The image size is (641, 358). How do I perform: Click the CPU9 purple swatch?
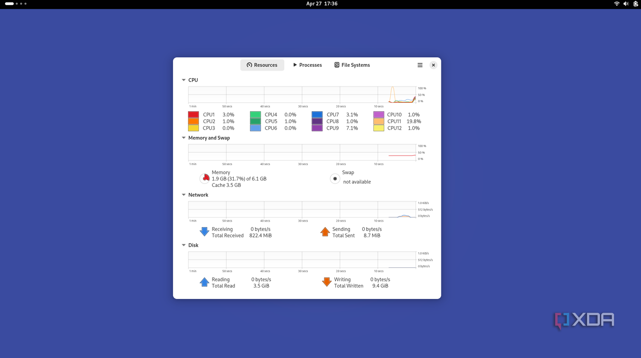point(317,128)
